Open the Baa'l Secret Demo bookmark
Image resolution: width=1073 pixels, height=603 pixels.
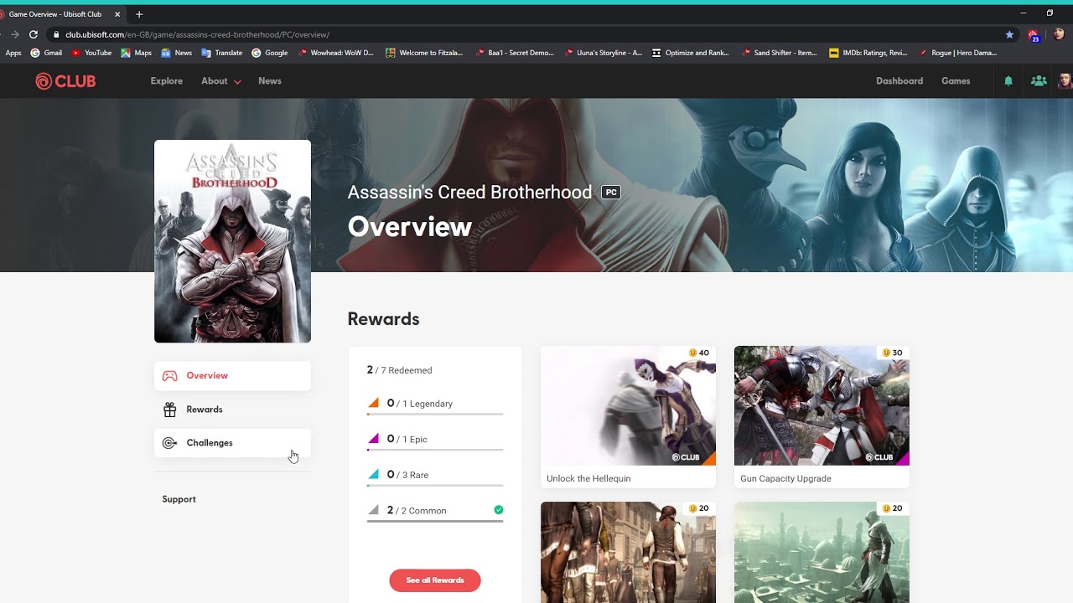tap(515, 53)
